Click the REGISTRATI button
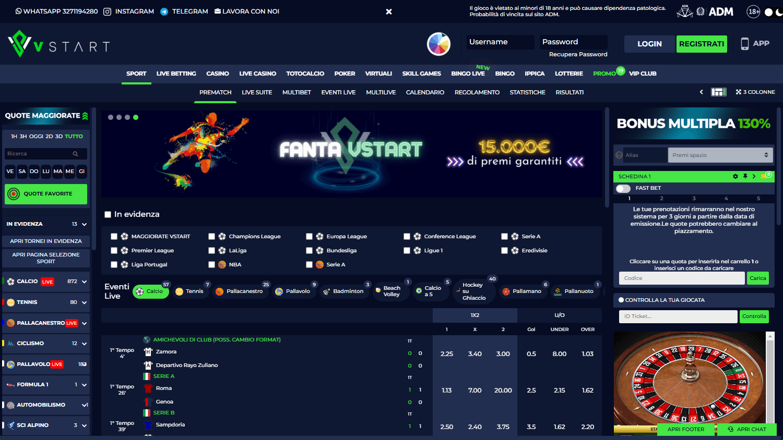 coord(702,44)
